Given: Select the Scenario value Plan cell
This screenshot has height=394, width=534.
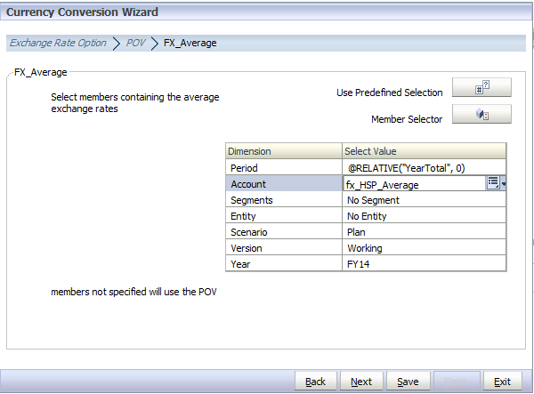Looking at the screenshot, I should click(424, 232).
